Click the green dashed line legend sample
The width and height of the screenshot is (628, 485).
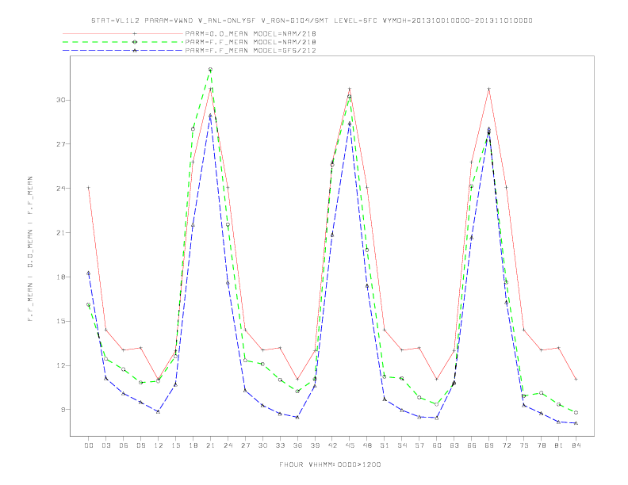point(123,42)
